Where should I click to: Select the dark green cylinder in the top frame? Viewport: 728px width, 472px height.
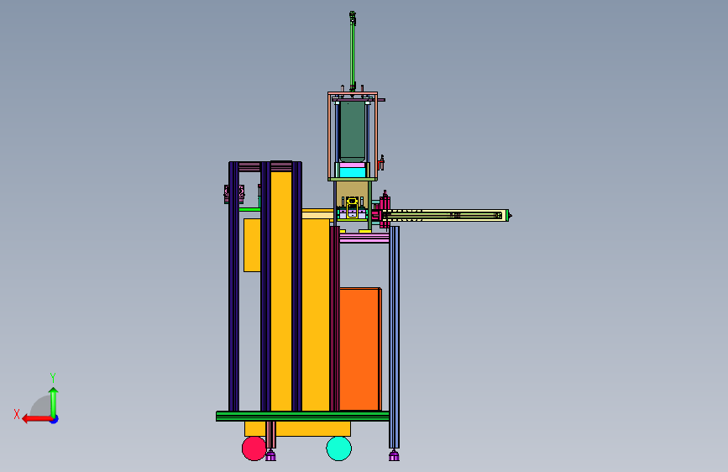coord(353,132)
